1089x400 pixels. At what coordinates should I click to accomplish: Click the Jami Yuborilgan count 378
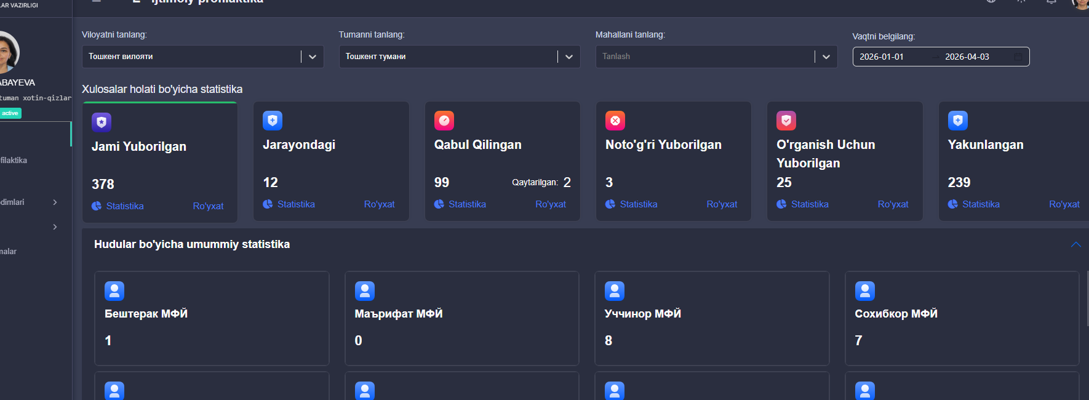[103, 184]
